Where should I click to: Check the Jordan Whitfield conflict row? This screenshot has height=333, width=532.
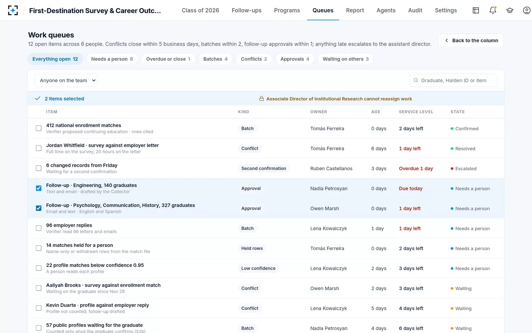tap(38, 148)
